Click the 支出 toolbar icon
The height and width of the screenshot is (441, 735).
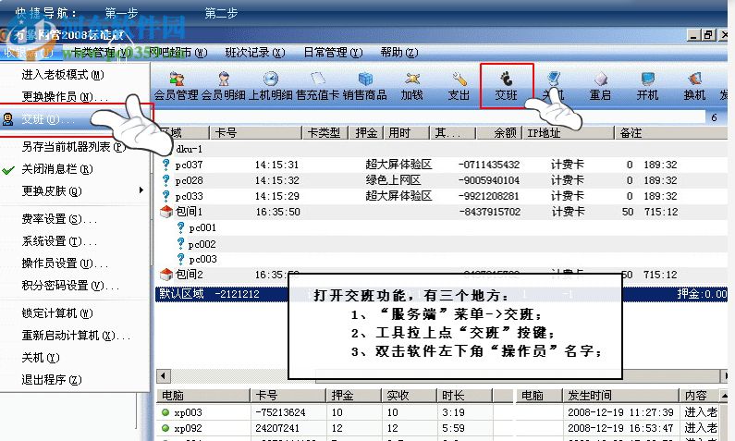pos(459,86)
